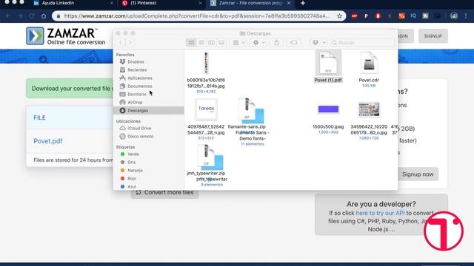This screenshot has height=266, width=474.
Task: Click the Signup now button
Action: [x=418, y=174]
